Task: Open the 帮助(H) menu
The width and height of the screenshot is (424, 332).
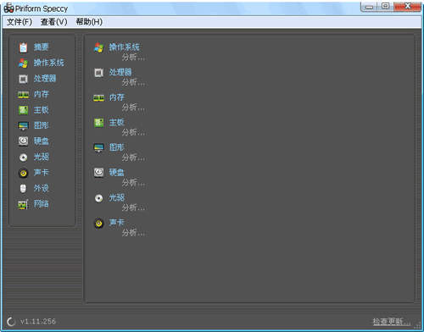Action: pos(89,22)
